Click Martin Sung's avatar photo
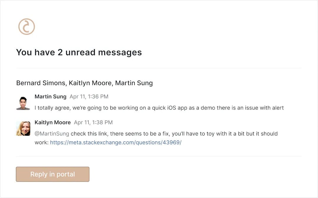318x198 pixels. pyautogui.click(x=23, y=103)
